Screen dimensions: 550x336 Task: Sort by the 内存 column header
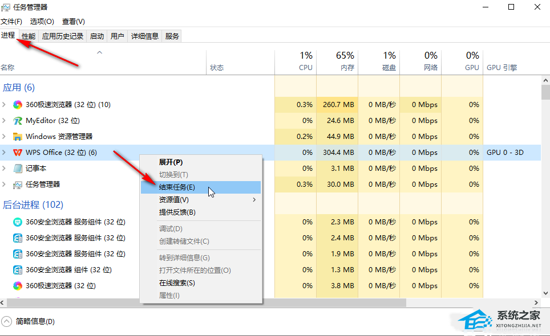point(337,62)
